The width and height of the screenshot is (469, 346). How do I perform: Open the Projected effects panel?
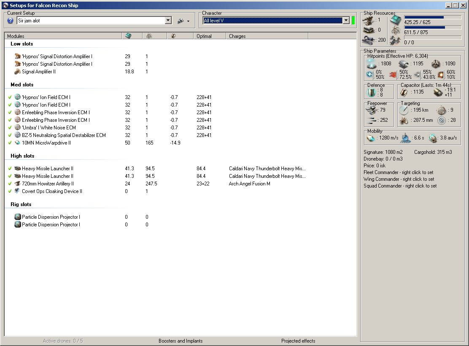pyautogui.click(x=298, y=341)
